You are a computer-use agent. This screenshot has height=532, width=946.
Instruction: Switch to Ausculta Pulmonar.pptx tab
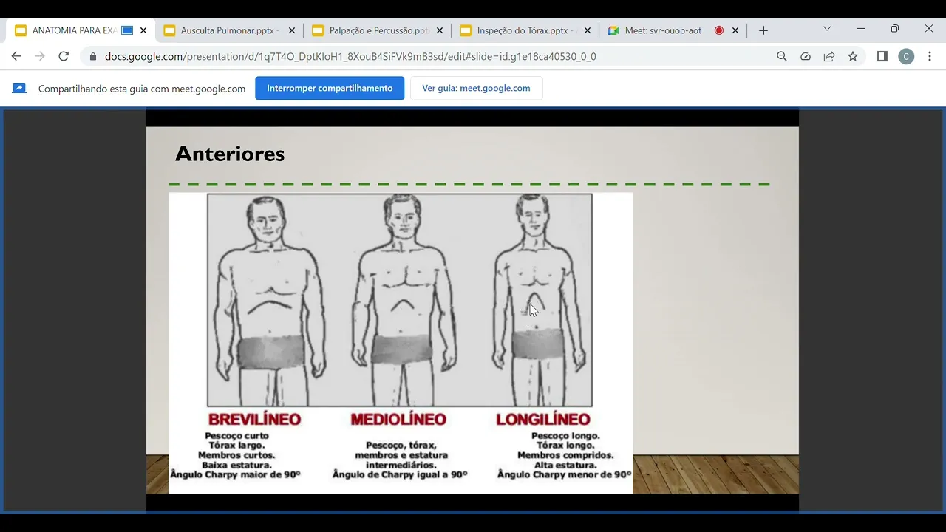tap(230, 30)
